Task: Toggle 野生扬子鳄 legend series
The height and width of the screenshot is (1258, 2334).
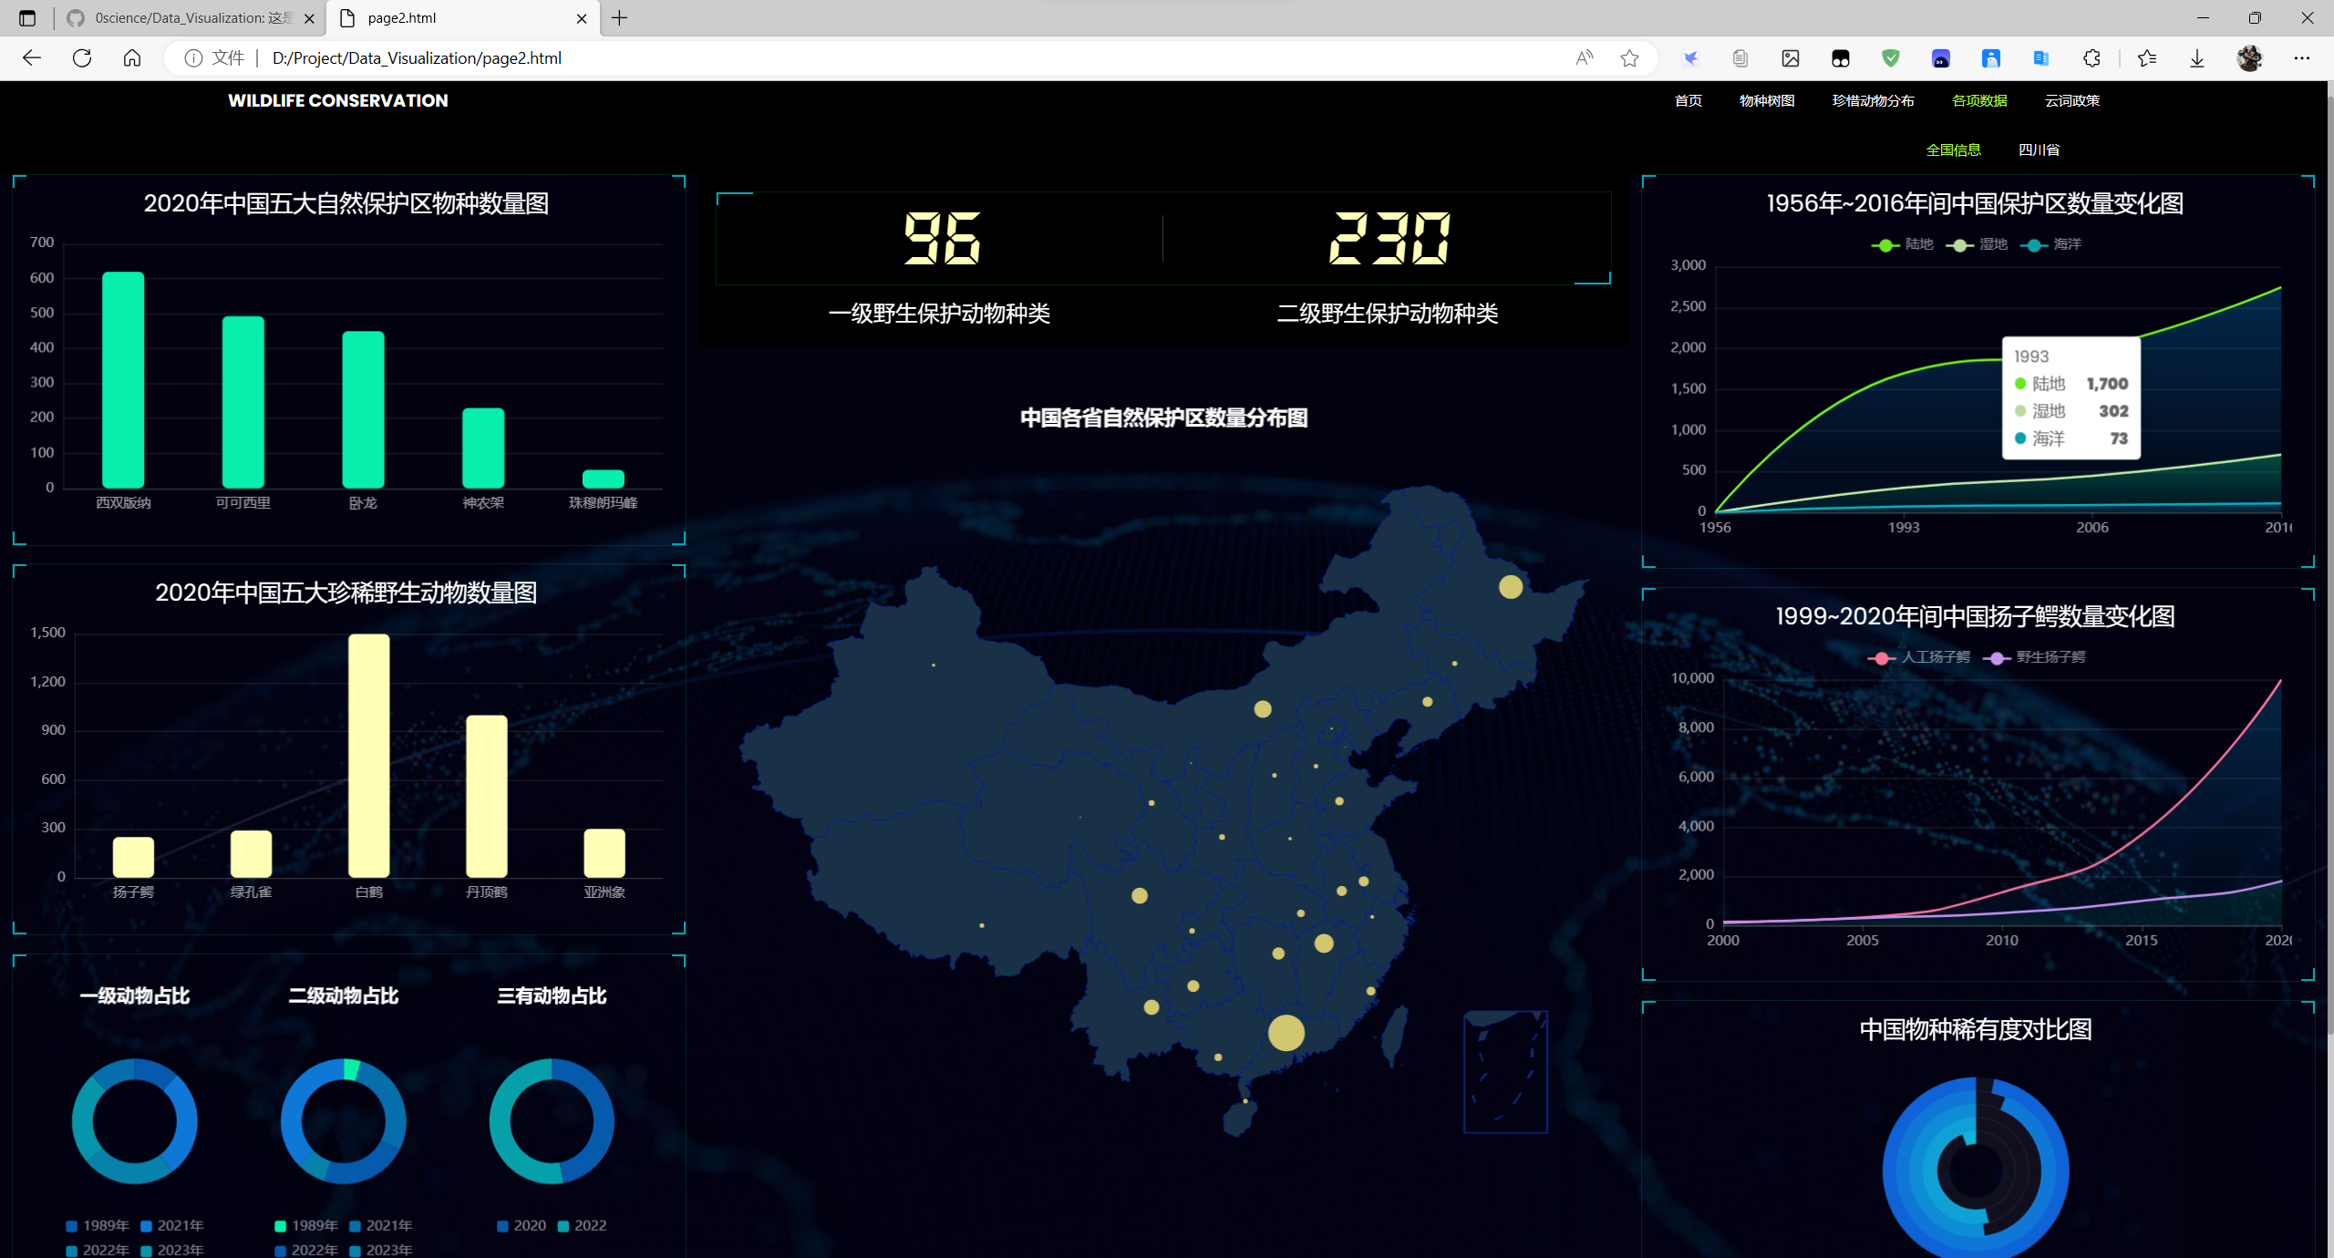Action: pos(2034,657)
